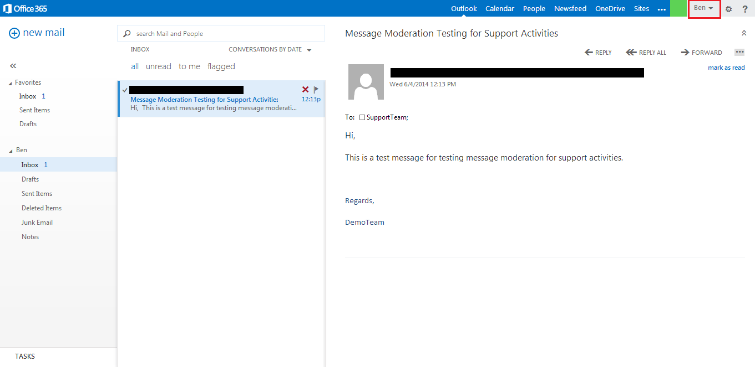
Task: Show only unread messages
Action: (159, 66)
